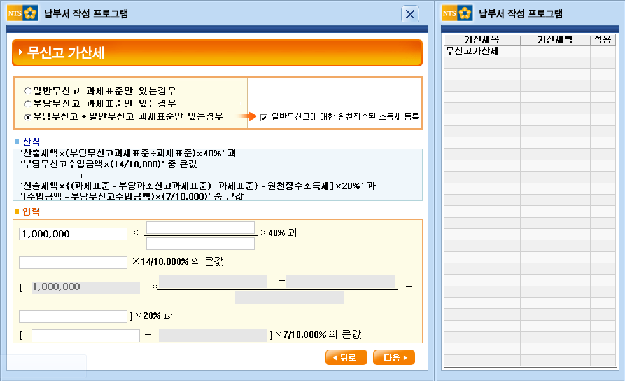Click the 가산세액 column header
Viewport: 625px width, 381px height.
click(555, 39)
